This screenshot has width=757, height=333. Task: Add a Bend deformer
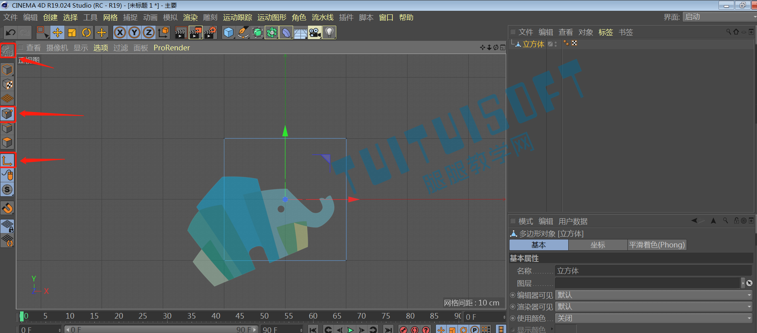(286, 32)
